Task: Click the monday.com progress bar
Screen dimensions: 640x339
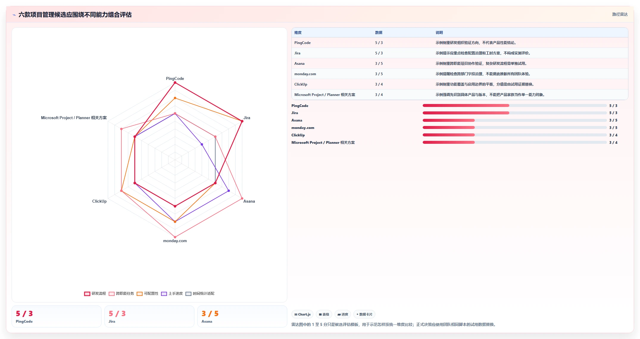Action: pyautogui.click(x=515, y=127)
